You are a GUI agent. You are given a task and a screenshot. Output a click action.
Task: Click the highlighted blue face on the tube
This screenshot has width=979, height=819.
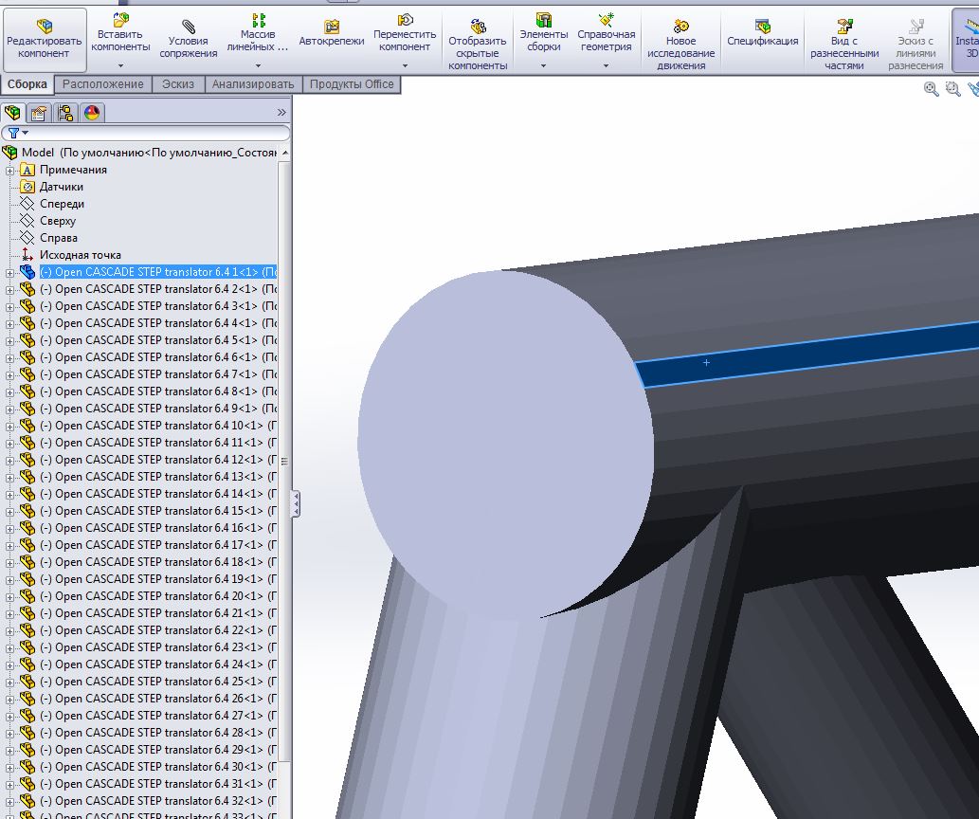(x=806, y=351)
